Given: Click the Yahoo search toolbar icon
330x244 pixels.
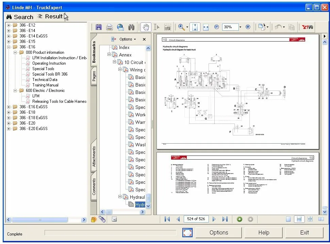Looking at the screenshot, I should pos(308,27).
